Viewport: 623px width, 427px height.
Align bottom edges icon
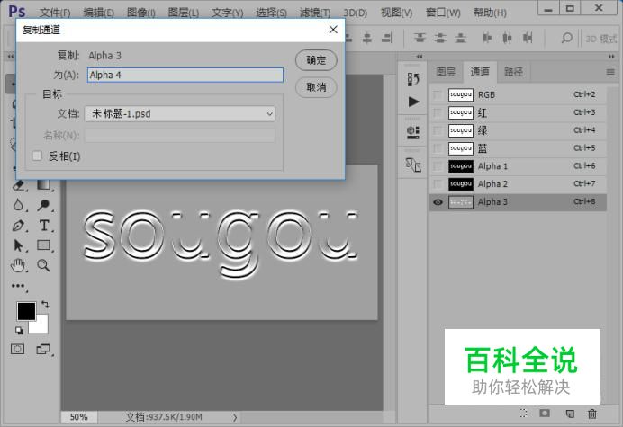click(460, 38)
